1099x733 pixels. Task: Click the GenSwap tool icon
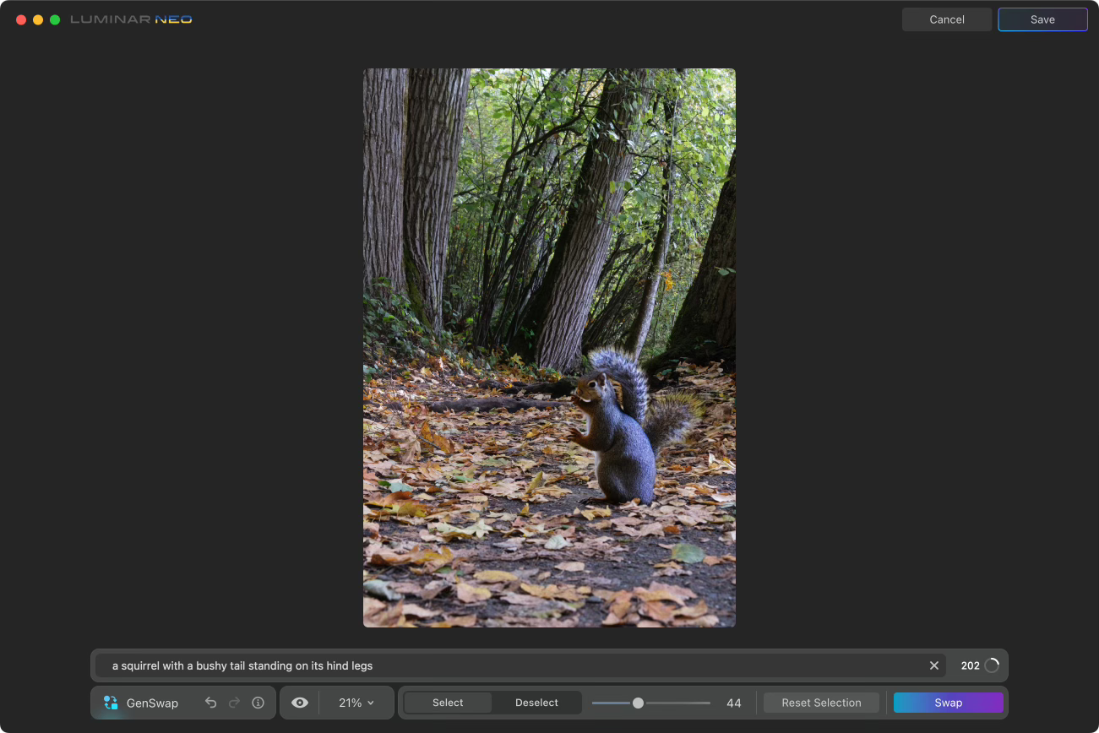[111, 703]
